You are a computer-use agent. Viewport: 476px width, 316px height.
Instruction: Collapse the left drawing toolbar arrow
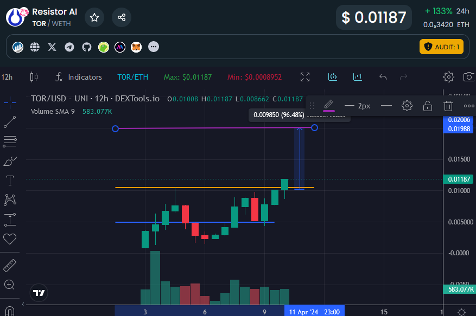[x=23, y=304]
